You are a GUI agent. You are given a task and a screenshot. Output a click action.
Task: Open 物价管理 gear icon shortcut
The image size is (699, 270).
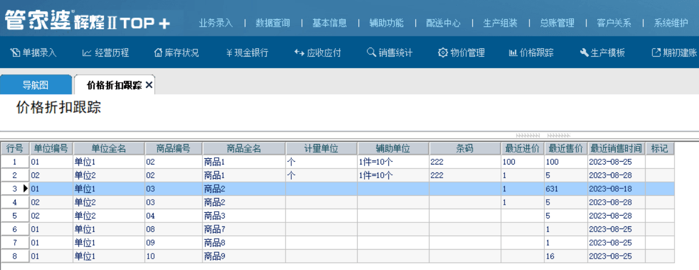click(442, 53)
